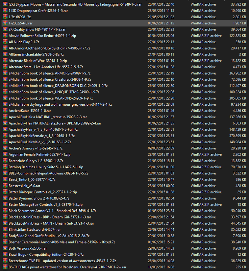Click archive icon of 1-28022-4-0.rar
The height and width of the screenshot is (271, 249).
pyautogui.click(x=5, y=23)
